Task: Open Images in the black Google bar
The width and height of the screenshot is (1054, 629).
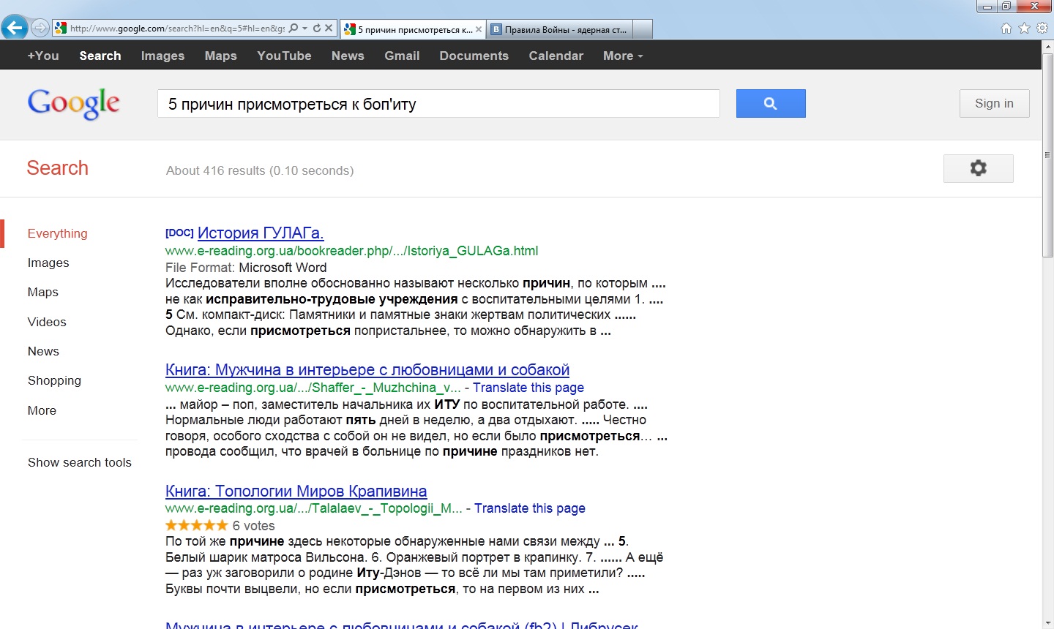Action: coord(162,56)
